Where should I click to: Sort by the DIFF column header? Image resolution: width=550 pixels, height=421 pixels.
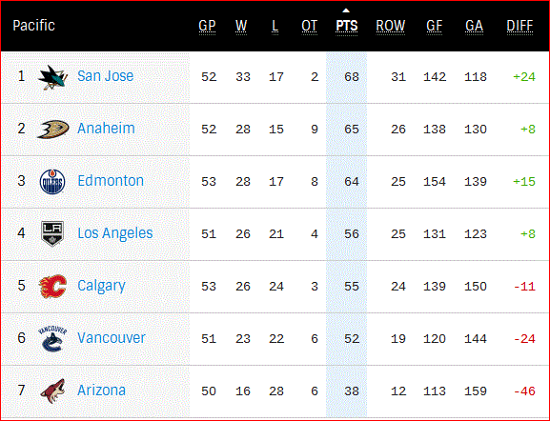click(519, 26)
